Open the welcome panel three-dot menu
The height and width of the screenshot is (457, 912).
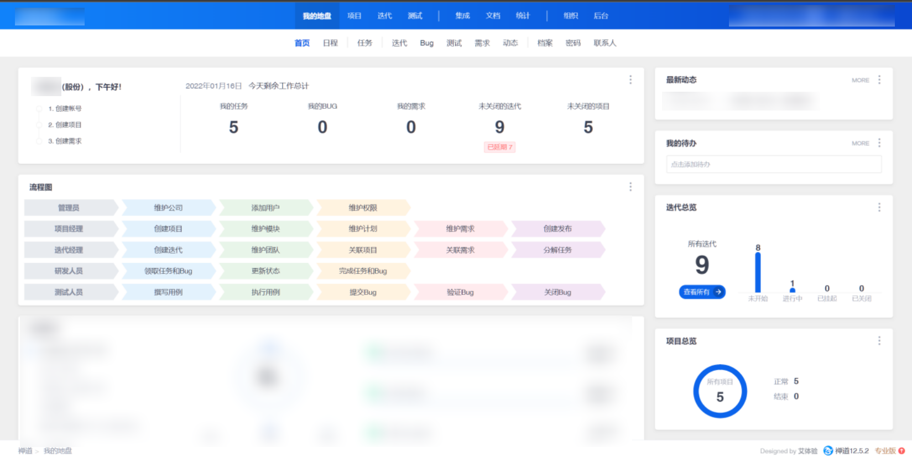630,80
